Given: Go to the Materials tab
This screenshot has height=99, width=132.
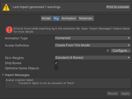Looking at the screenshot, I should [86, 18].
